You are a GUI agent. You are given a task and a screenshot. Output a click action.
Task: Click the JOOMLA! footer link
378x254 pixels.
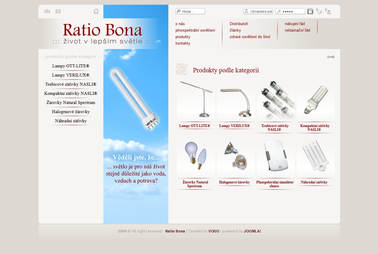coord(252,231)
